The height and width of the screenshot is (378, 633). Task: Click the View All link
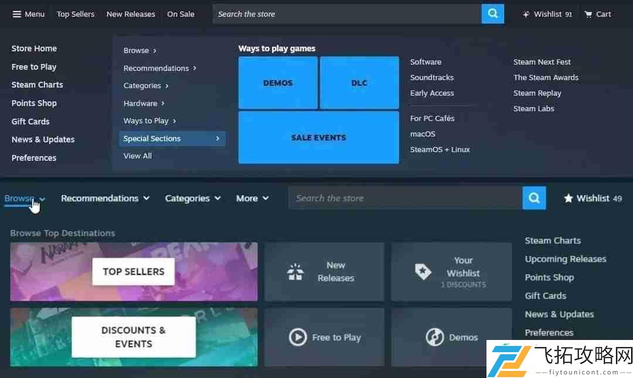tap(138, 156)
